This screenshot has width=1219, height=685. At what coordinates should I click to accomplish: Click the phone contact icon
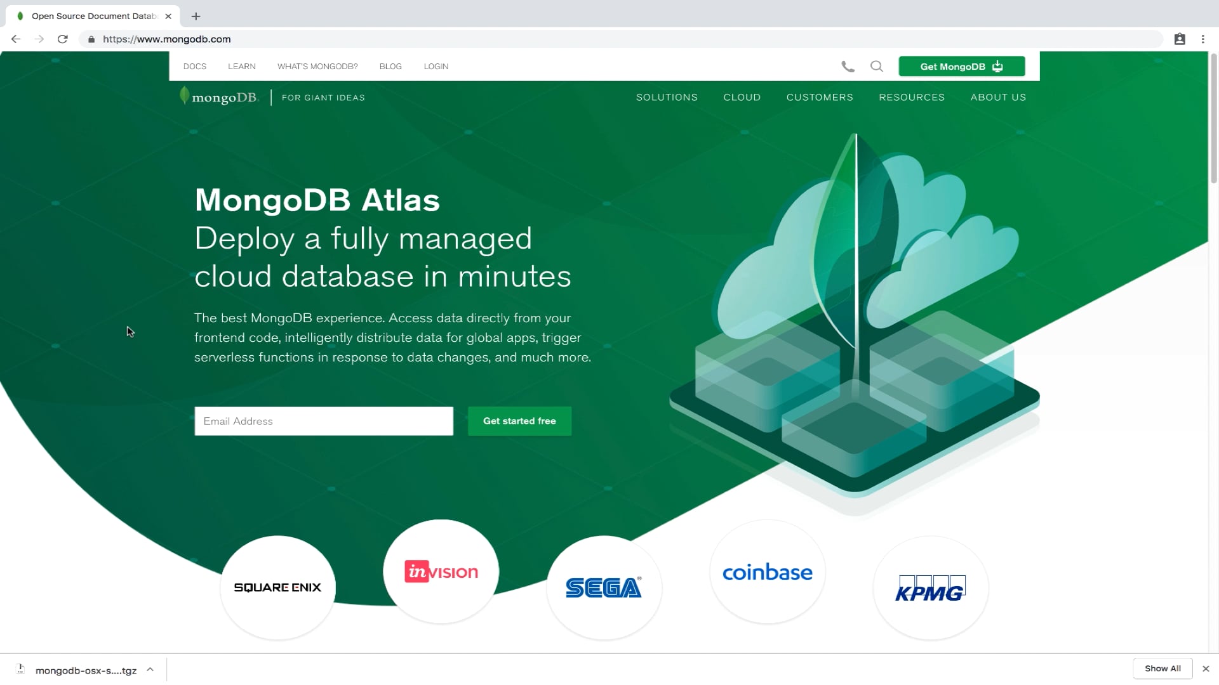pos(848,67)
